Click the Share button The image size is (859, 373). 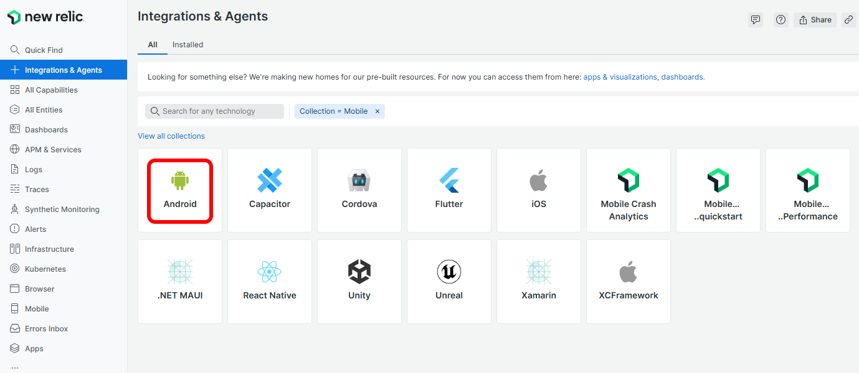pyautogui.click(x=815, y=20)
